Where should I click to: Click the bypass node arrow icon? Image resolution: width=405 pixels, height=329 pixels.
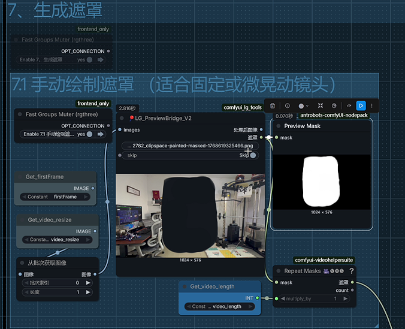click(349, 105)
